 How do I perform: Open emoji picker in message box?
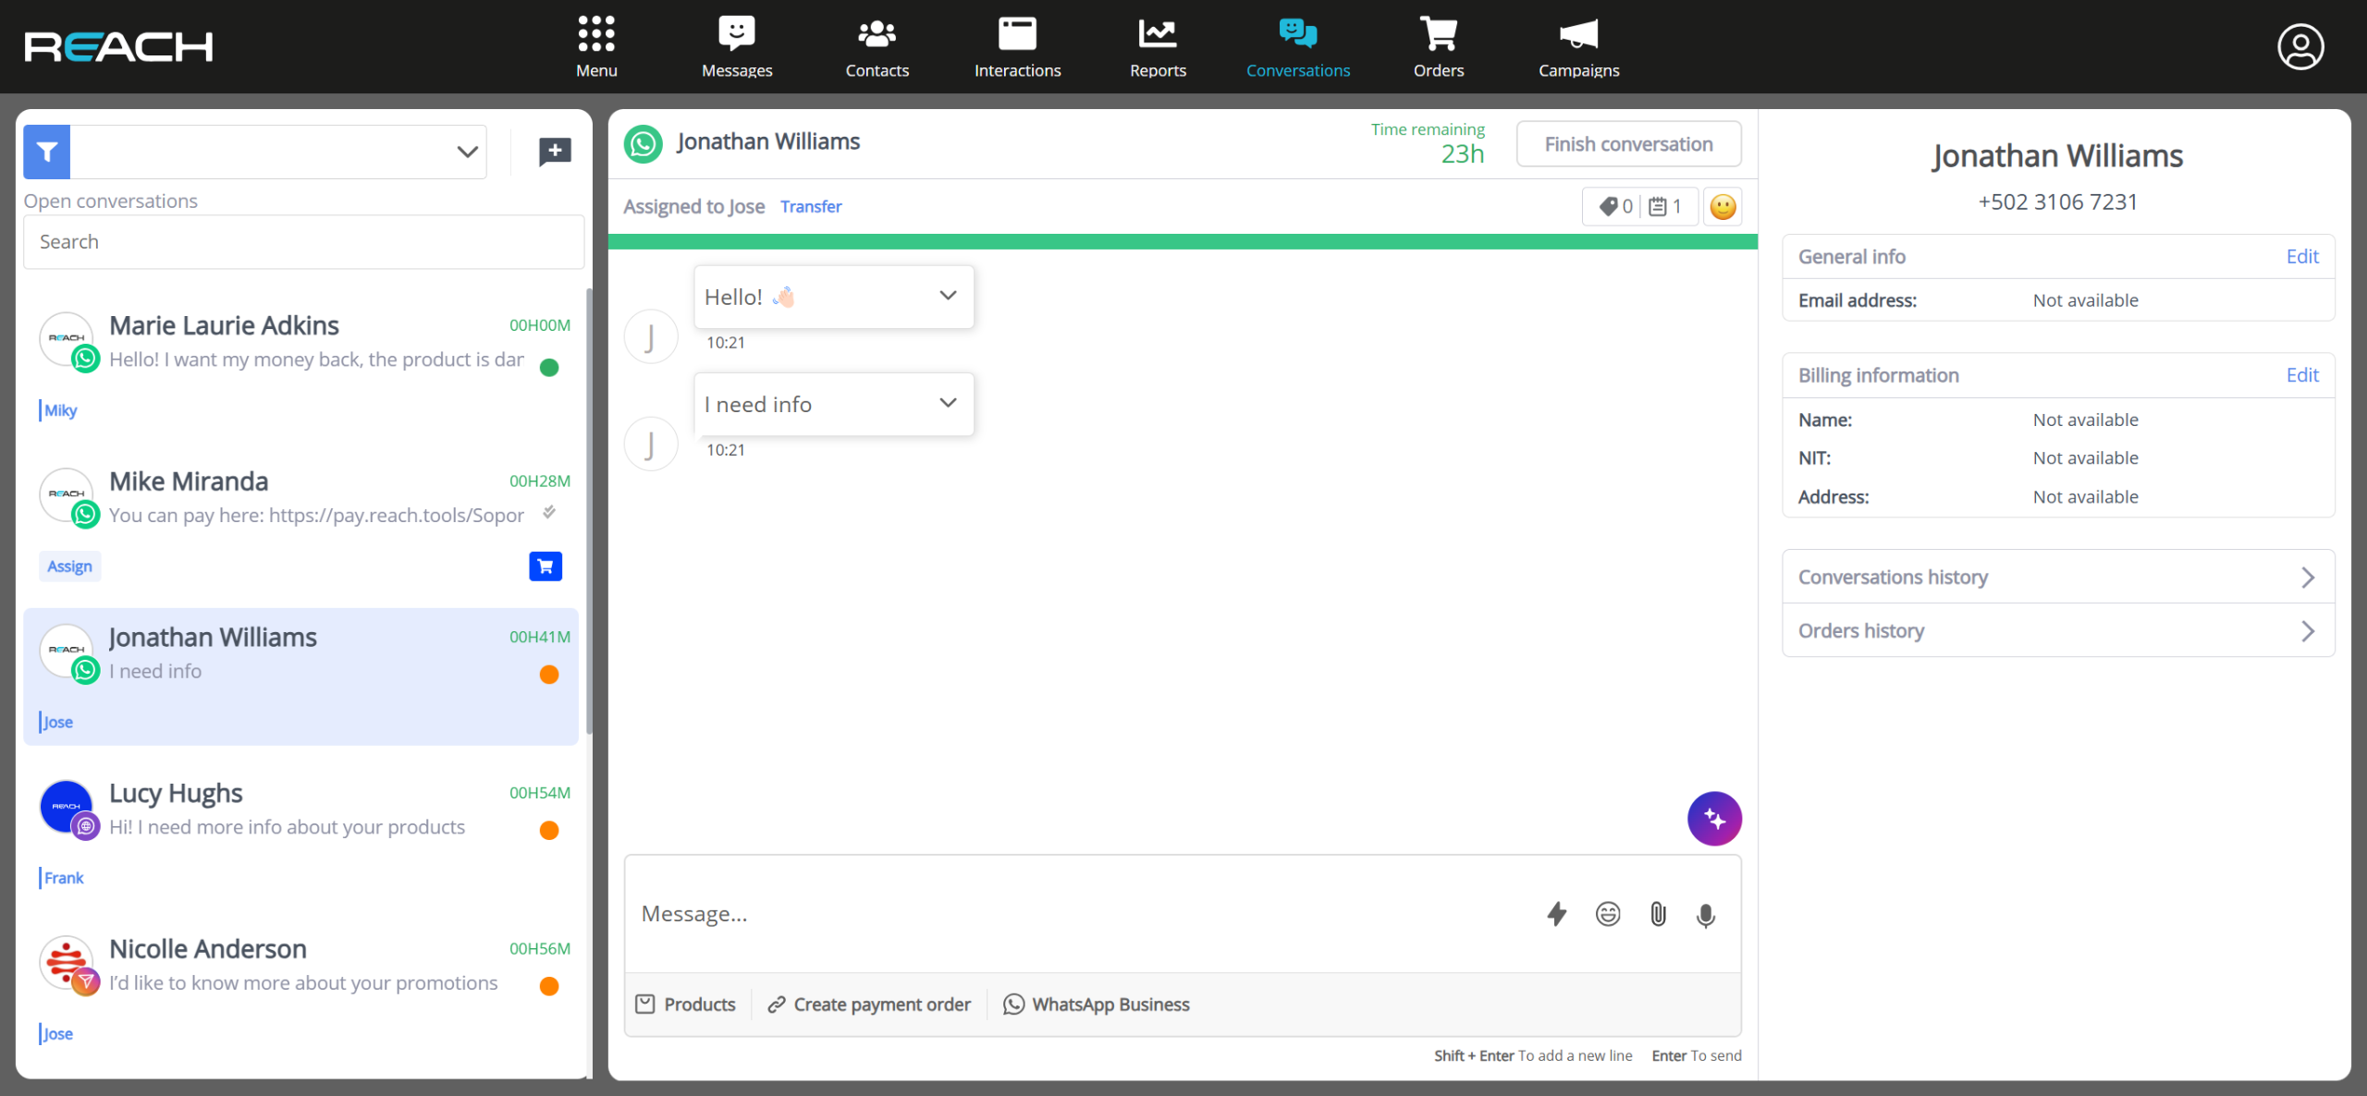1608,914
